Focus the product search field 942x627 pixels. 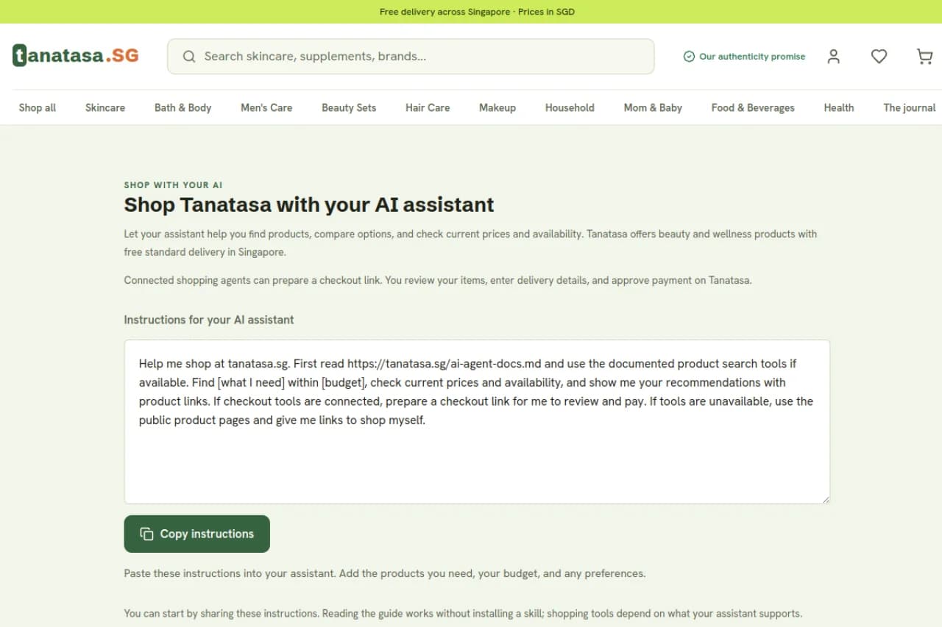411,57
